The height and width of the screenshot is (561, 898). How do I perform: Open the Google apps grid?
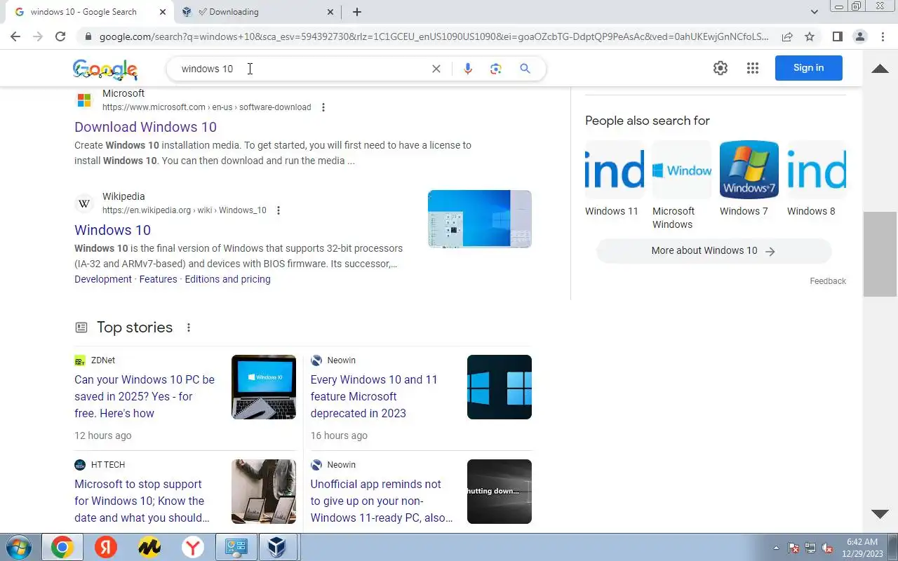753,68
